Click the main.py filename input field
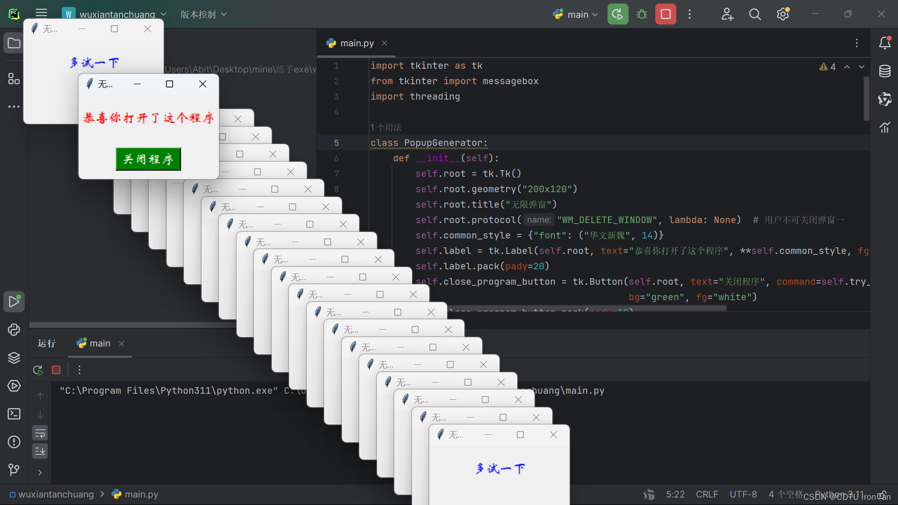Screen dimensions: 898x505 click(357, 43)
